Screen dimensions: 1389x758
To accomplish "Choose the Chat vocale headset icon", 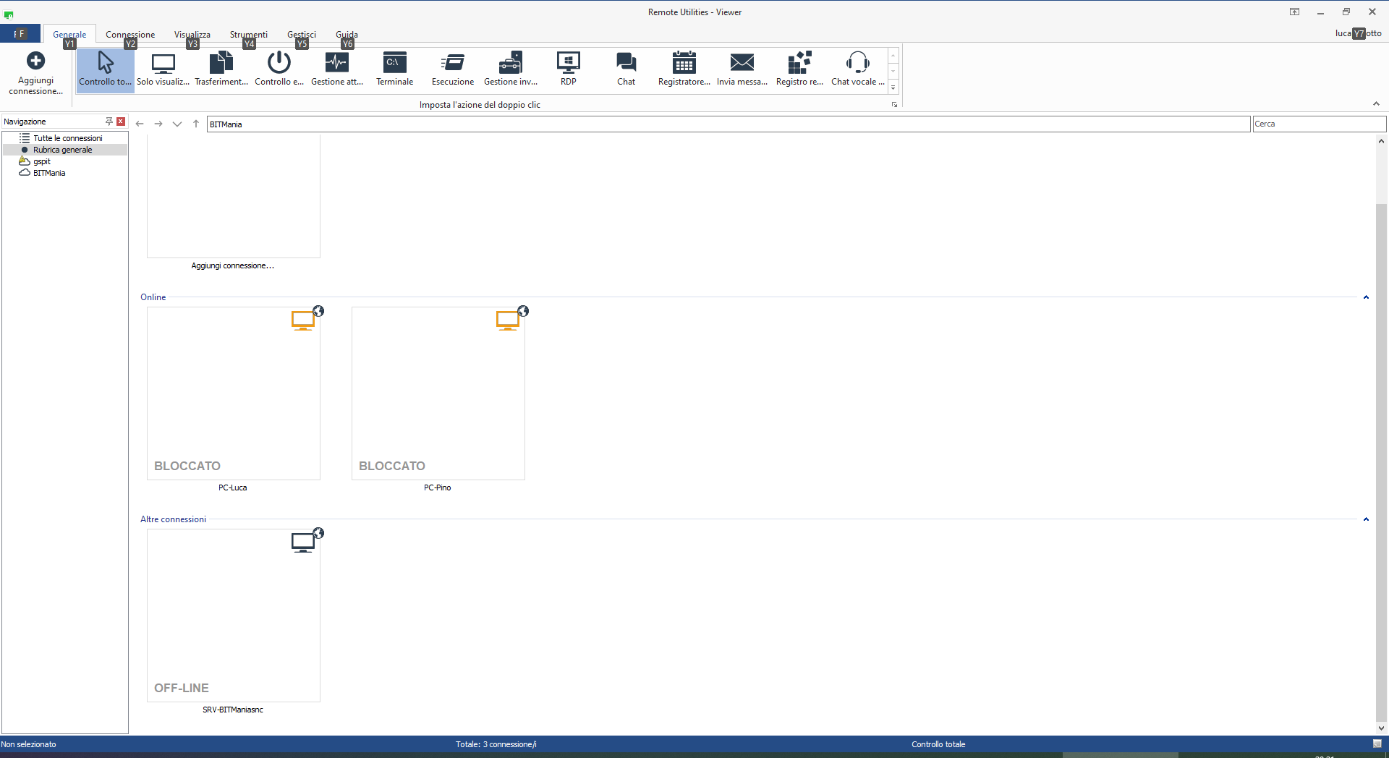I will pos(857,64).
